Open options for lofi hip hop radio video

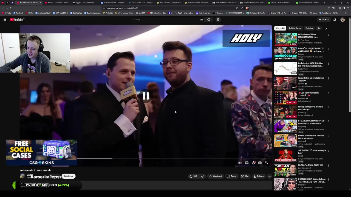(328, 107)
